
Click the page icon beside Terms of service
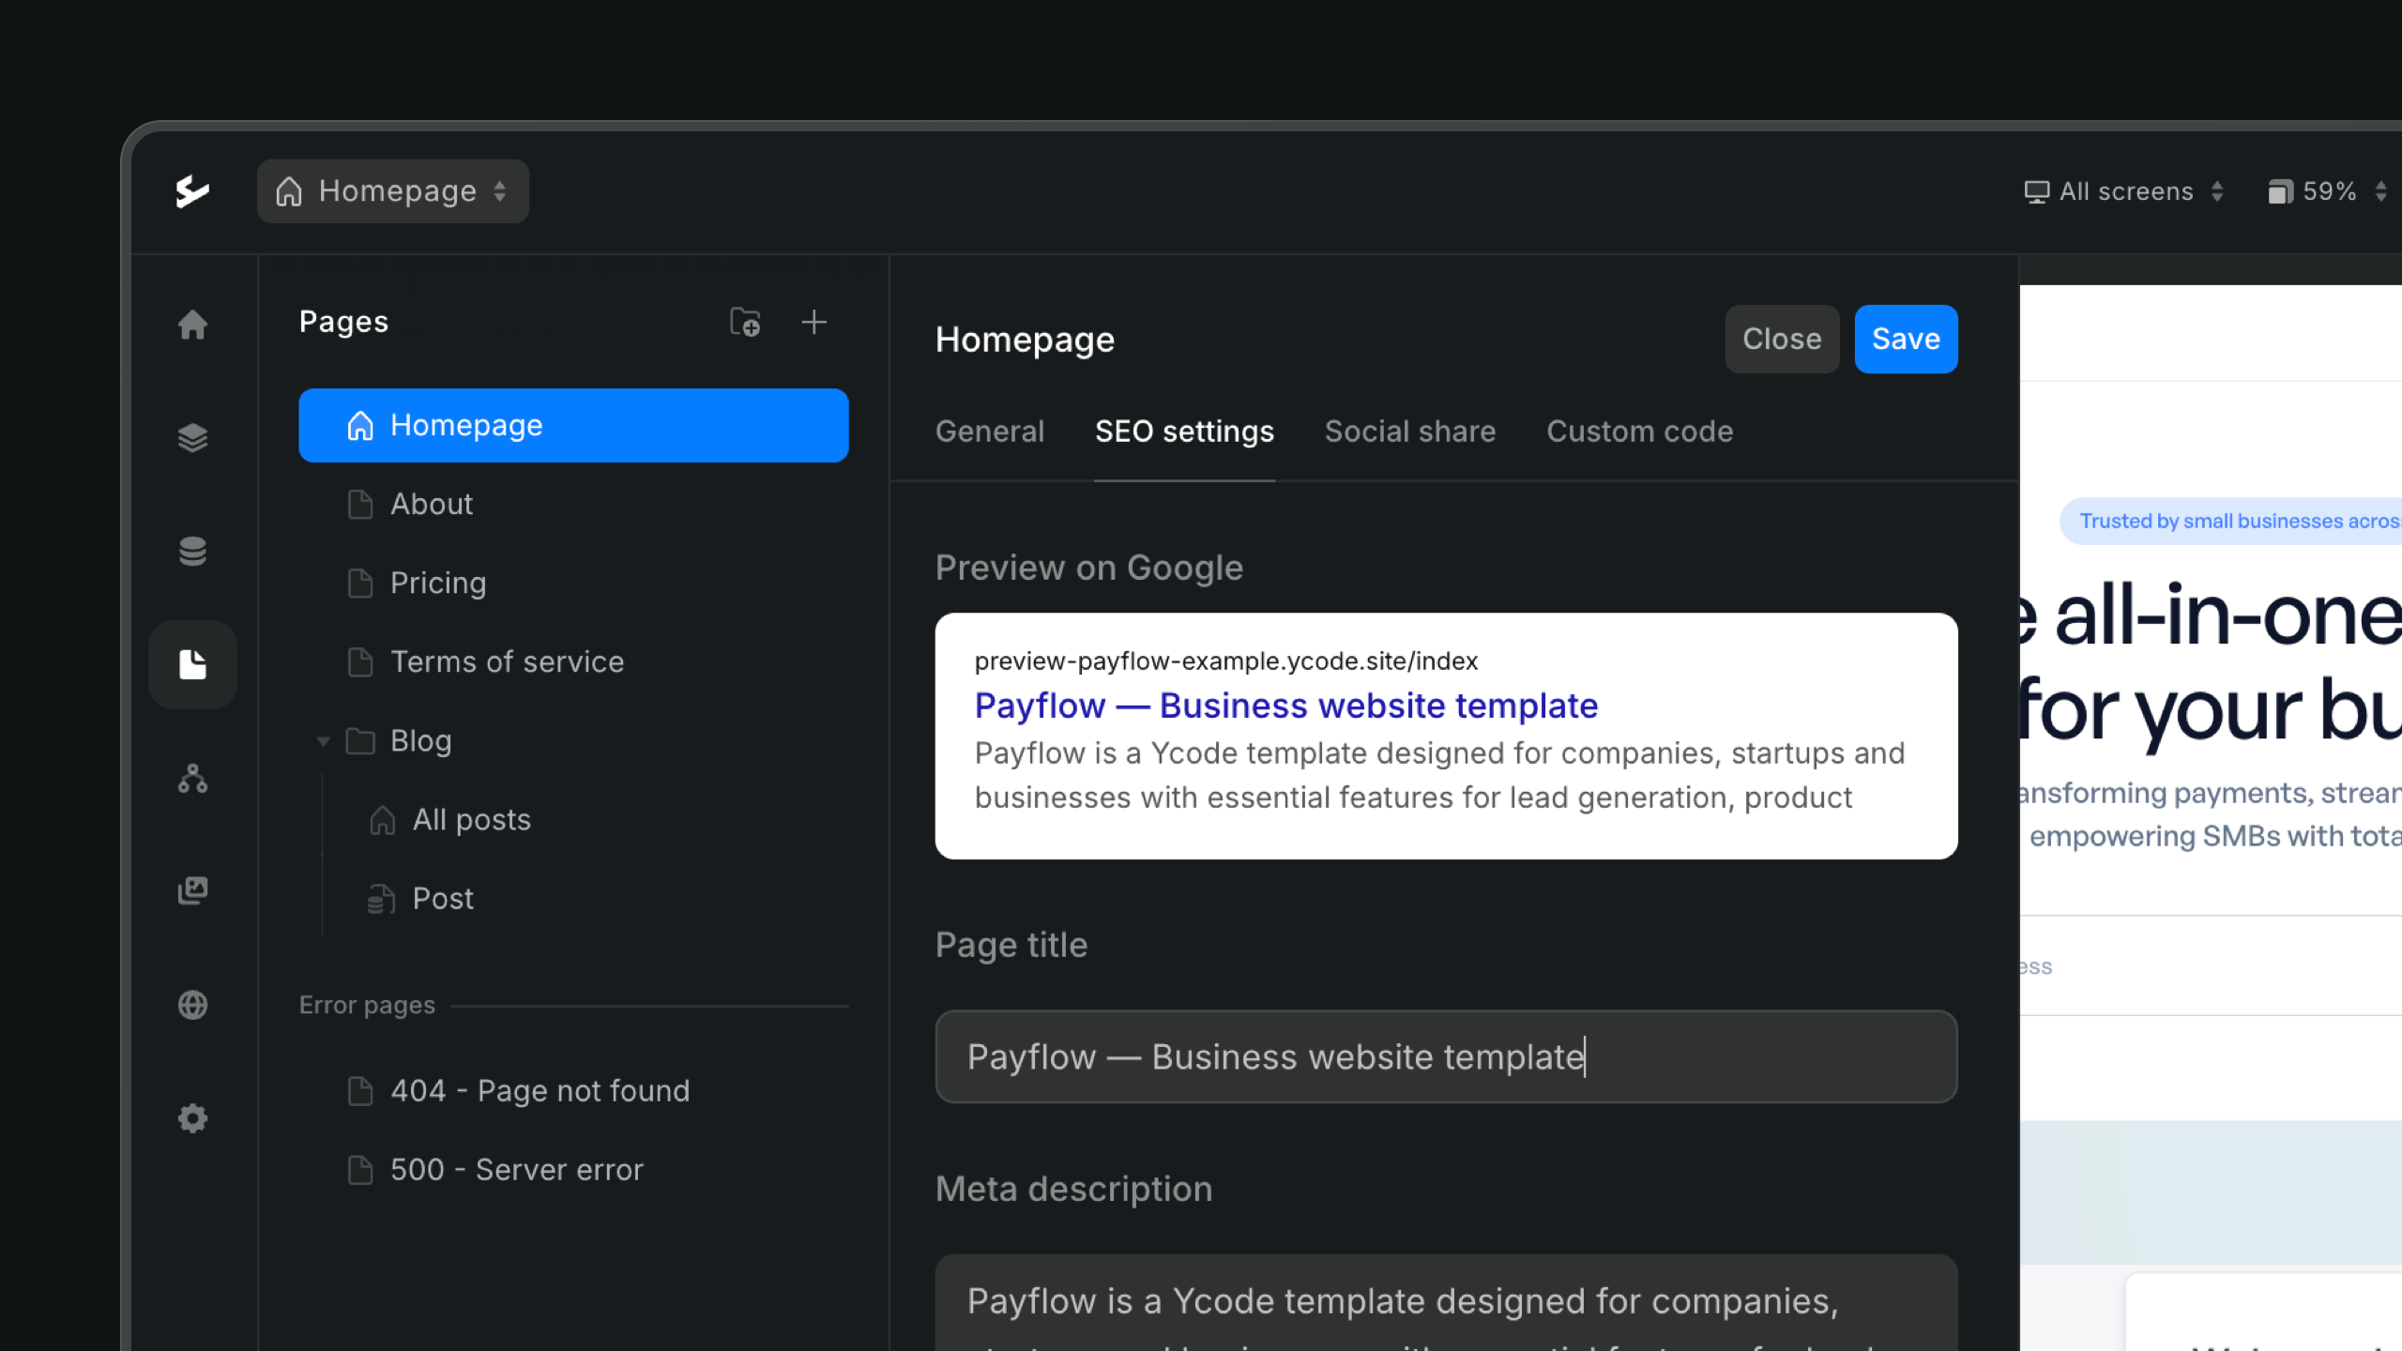pyautogui.click(x=360, y=662)
